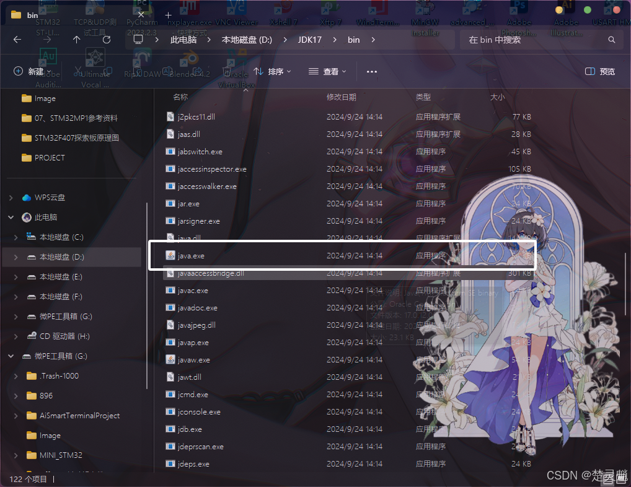Click the file list vertical scrollbar
This screenshot has width=631, height=487.
click(625, 284)
